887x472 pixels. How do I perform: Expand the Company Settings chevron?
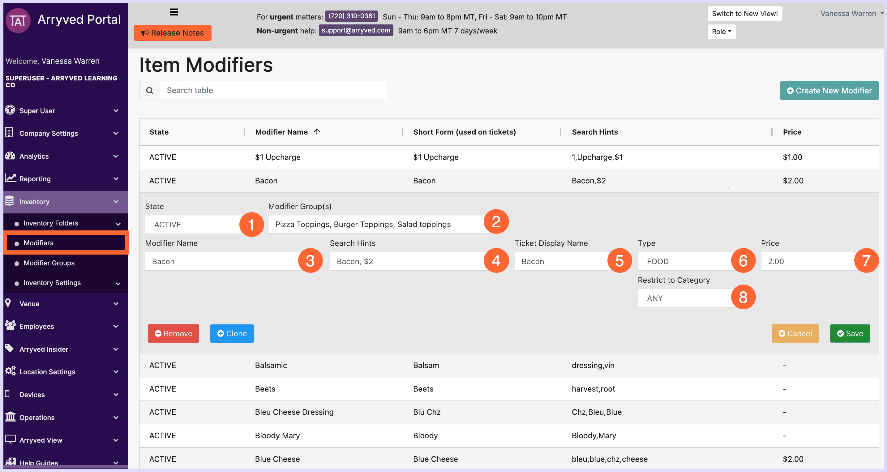click(x=116, y=134)
